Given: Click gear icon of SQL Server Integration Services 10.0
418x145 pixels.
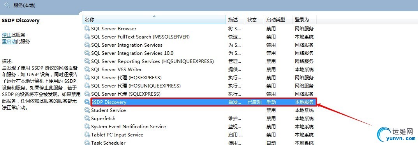Looking at the screenshot, I should pyautogui.click(x=87, y=53).
